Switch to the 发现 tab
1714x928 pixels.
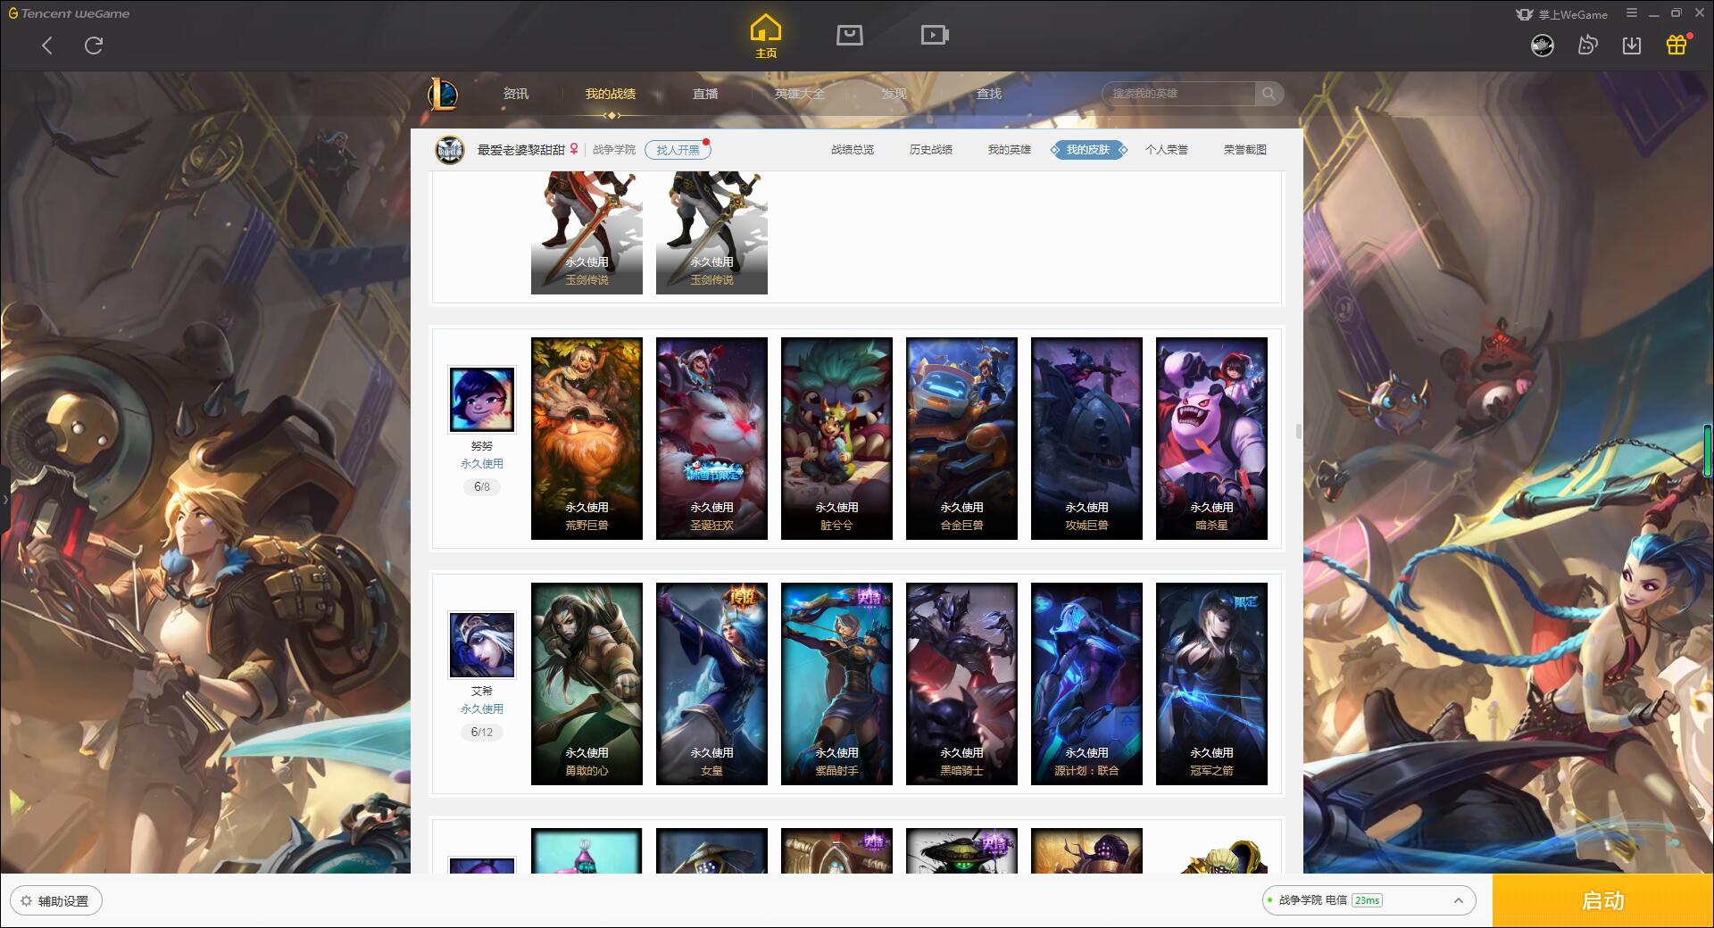click(894, 94)
